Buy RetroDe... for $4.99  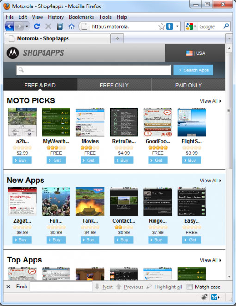pyautogui.click(x=124, y=160)
